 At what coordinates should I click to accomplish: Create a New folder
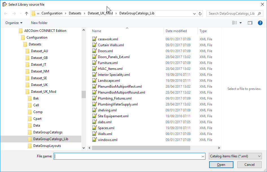(x=39, y=23)
